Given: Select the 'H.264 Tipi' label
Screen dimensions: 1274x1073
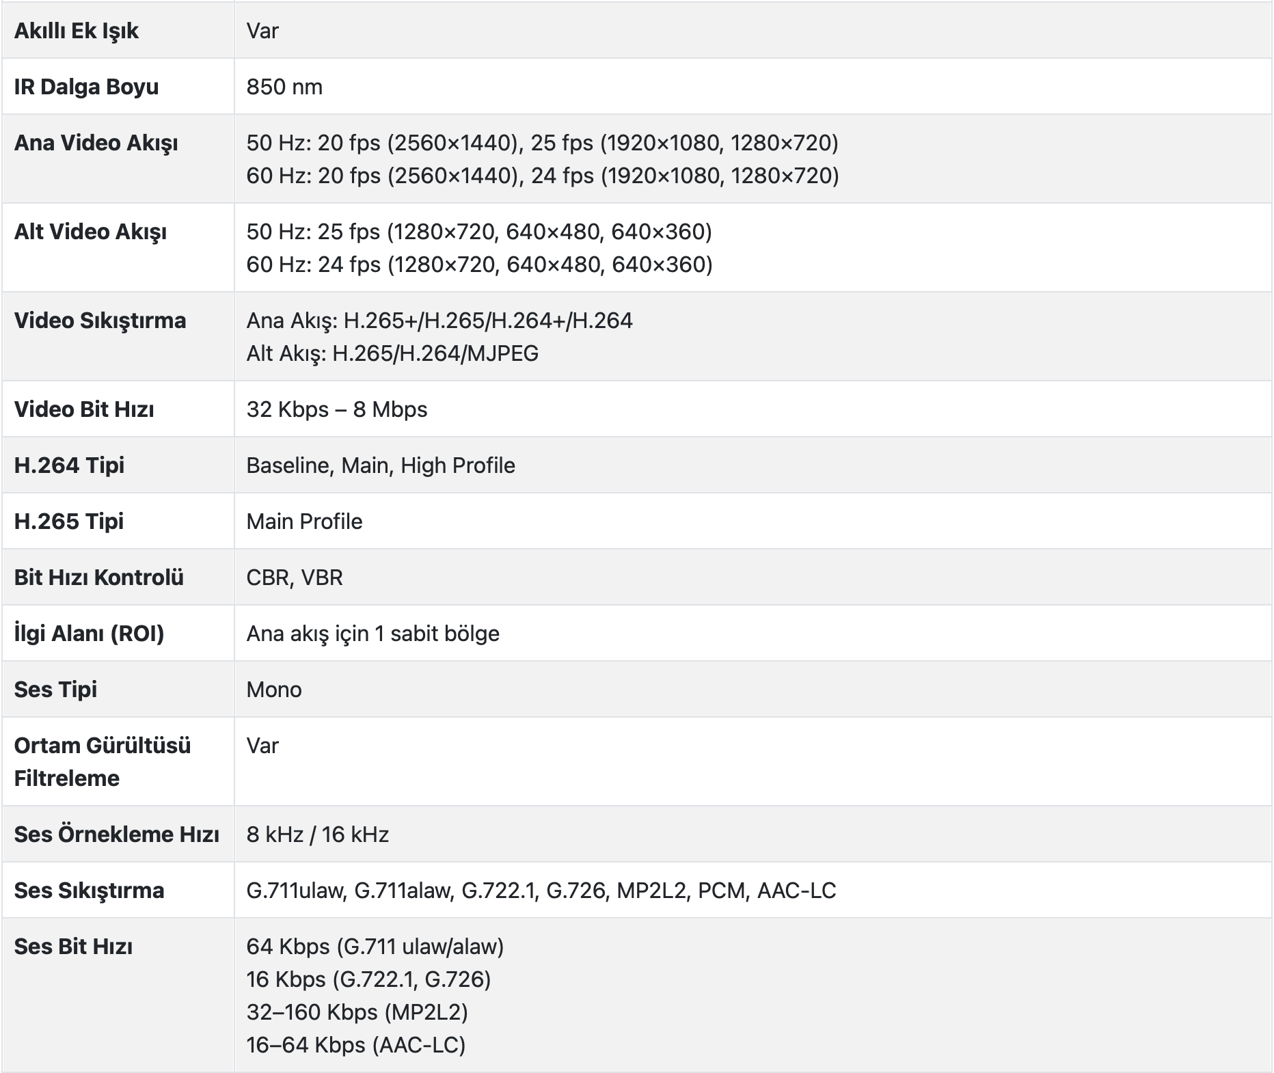Looking at the screenshot, I should (69, 465).
